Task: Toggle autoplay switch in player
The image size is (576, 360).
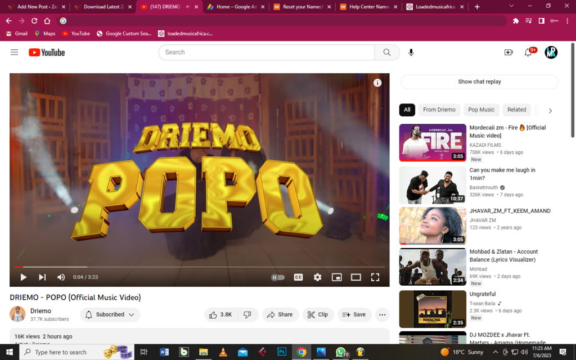Action: coord(278,277)
